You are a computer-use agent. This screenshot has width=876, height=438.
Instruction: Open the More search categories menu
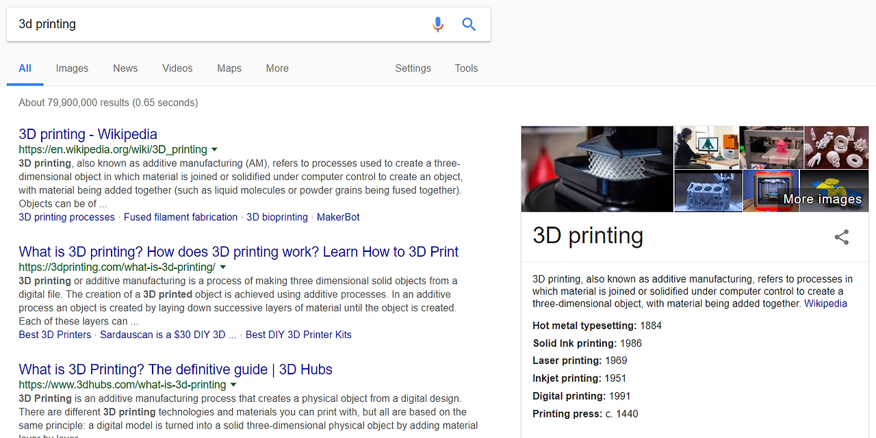pos(277,68)
